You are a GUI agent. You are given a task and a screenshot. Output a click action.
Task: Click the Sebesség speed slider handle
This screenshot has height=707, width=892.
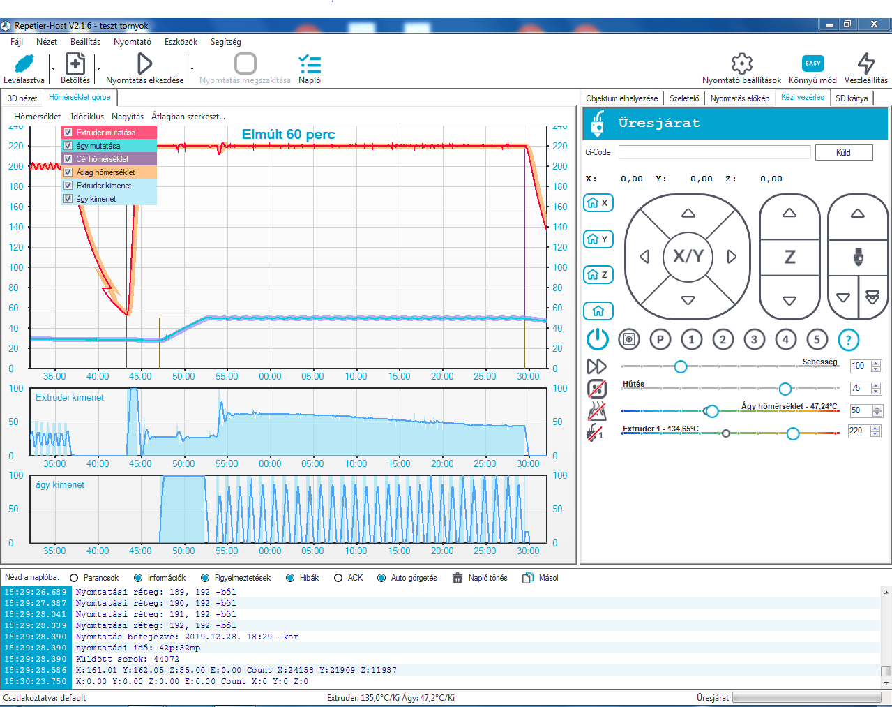point(681,366)
